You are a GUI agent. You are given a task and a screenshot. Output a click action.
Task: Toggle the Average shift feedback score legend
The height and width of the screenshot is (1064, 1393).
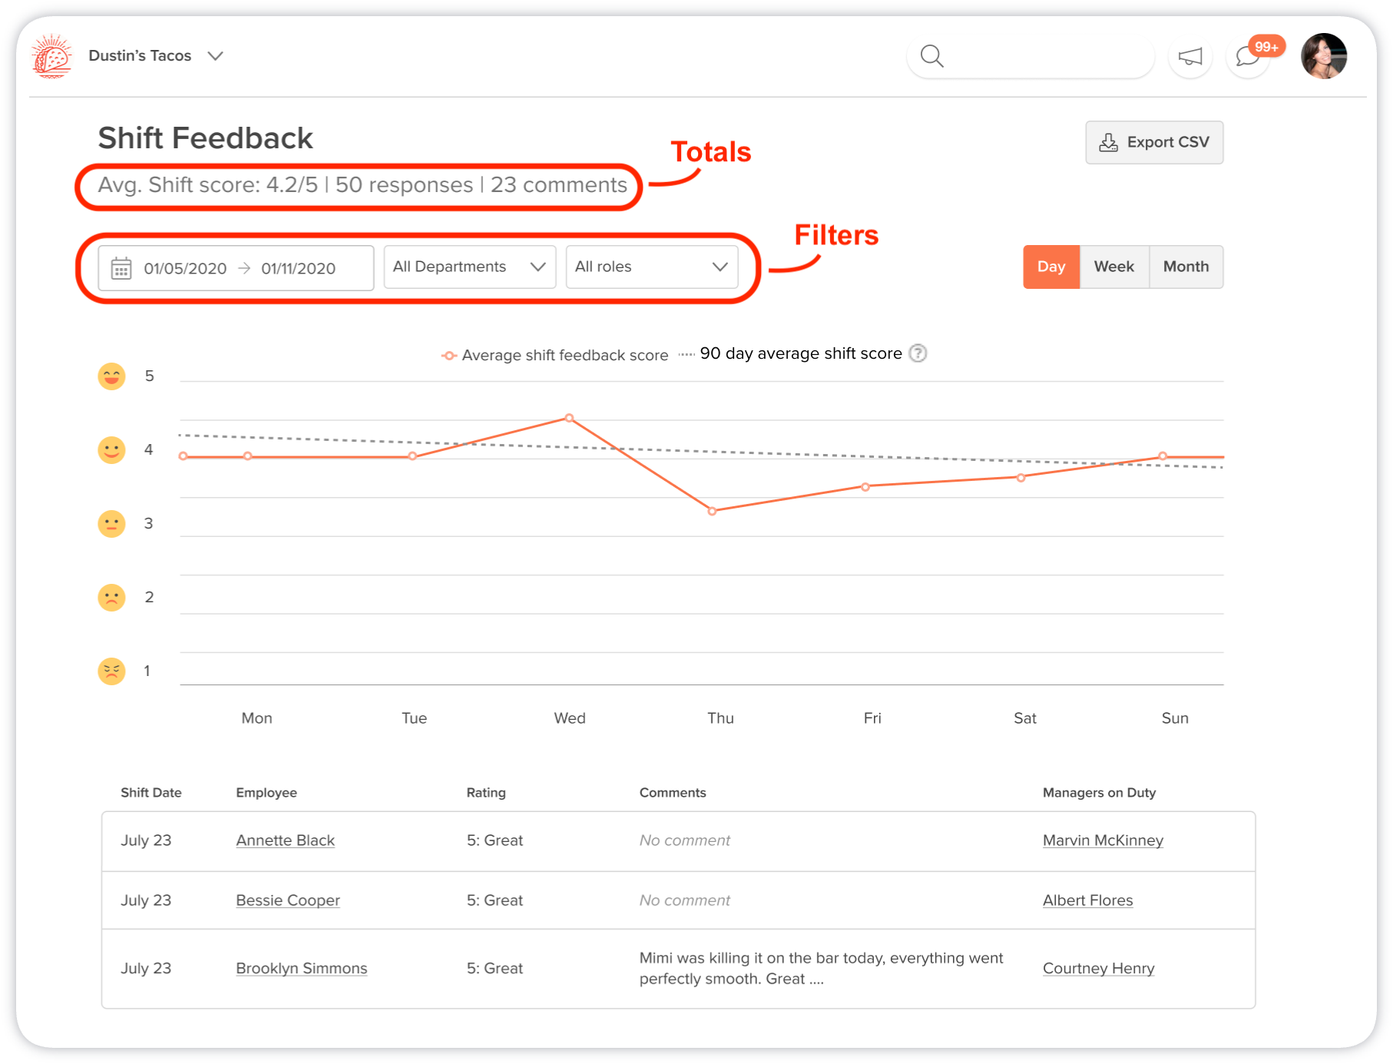click(x=554, y=355)
